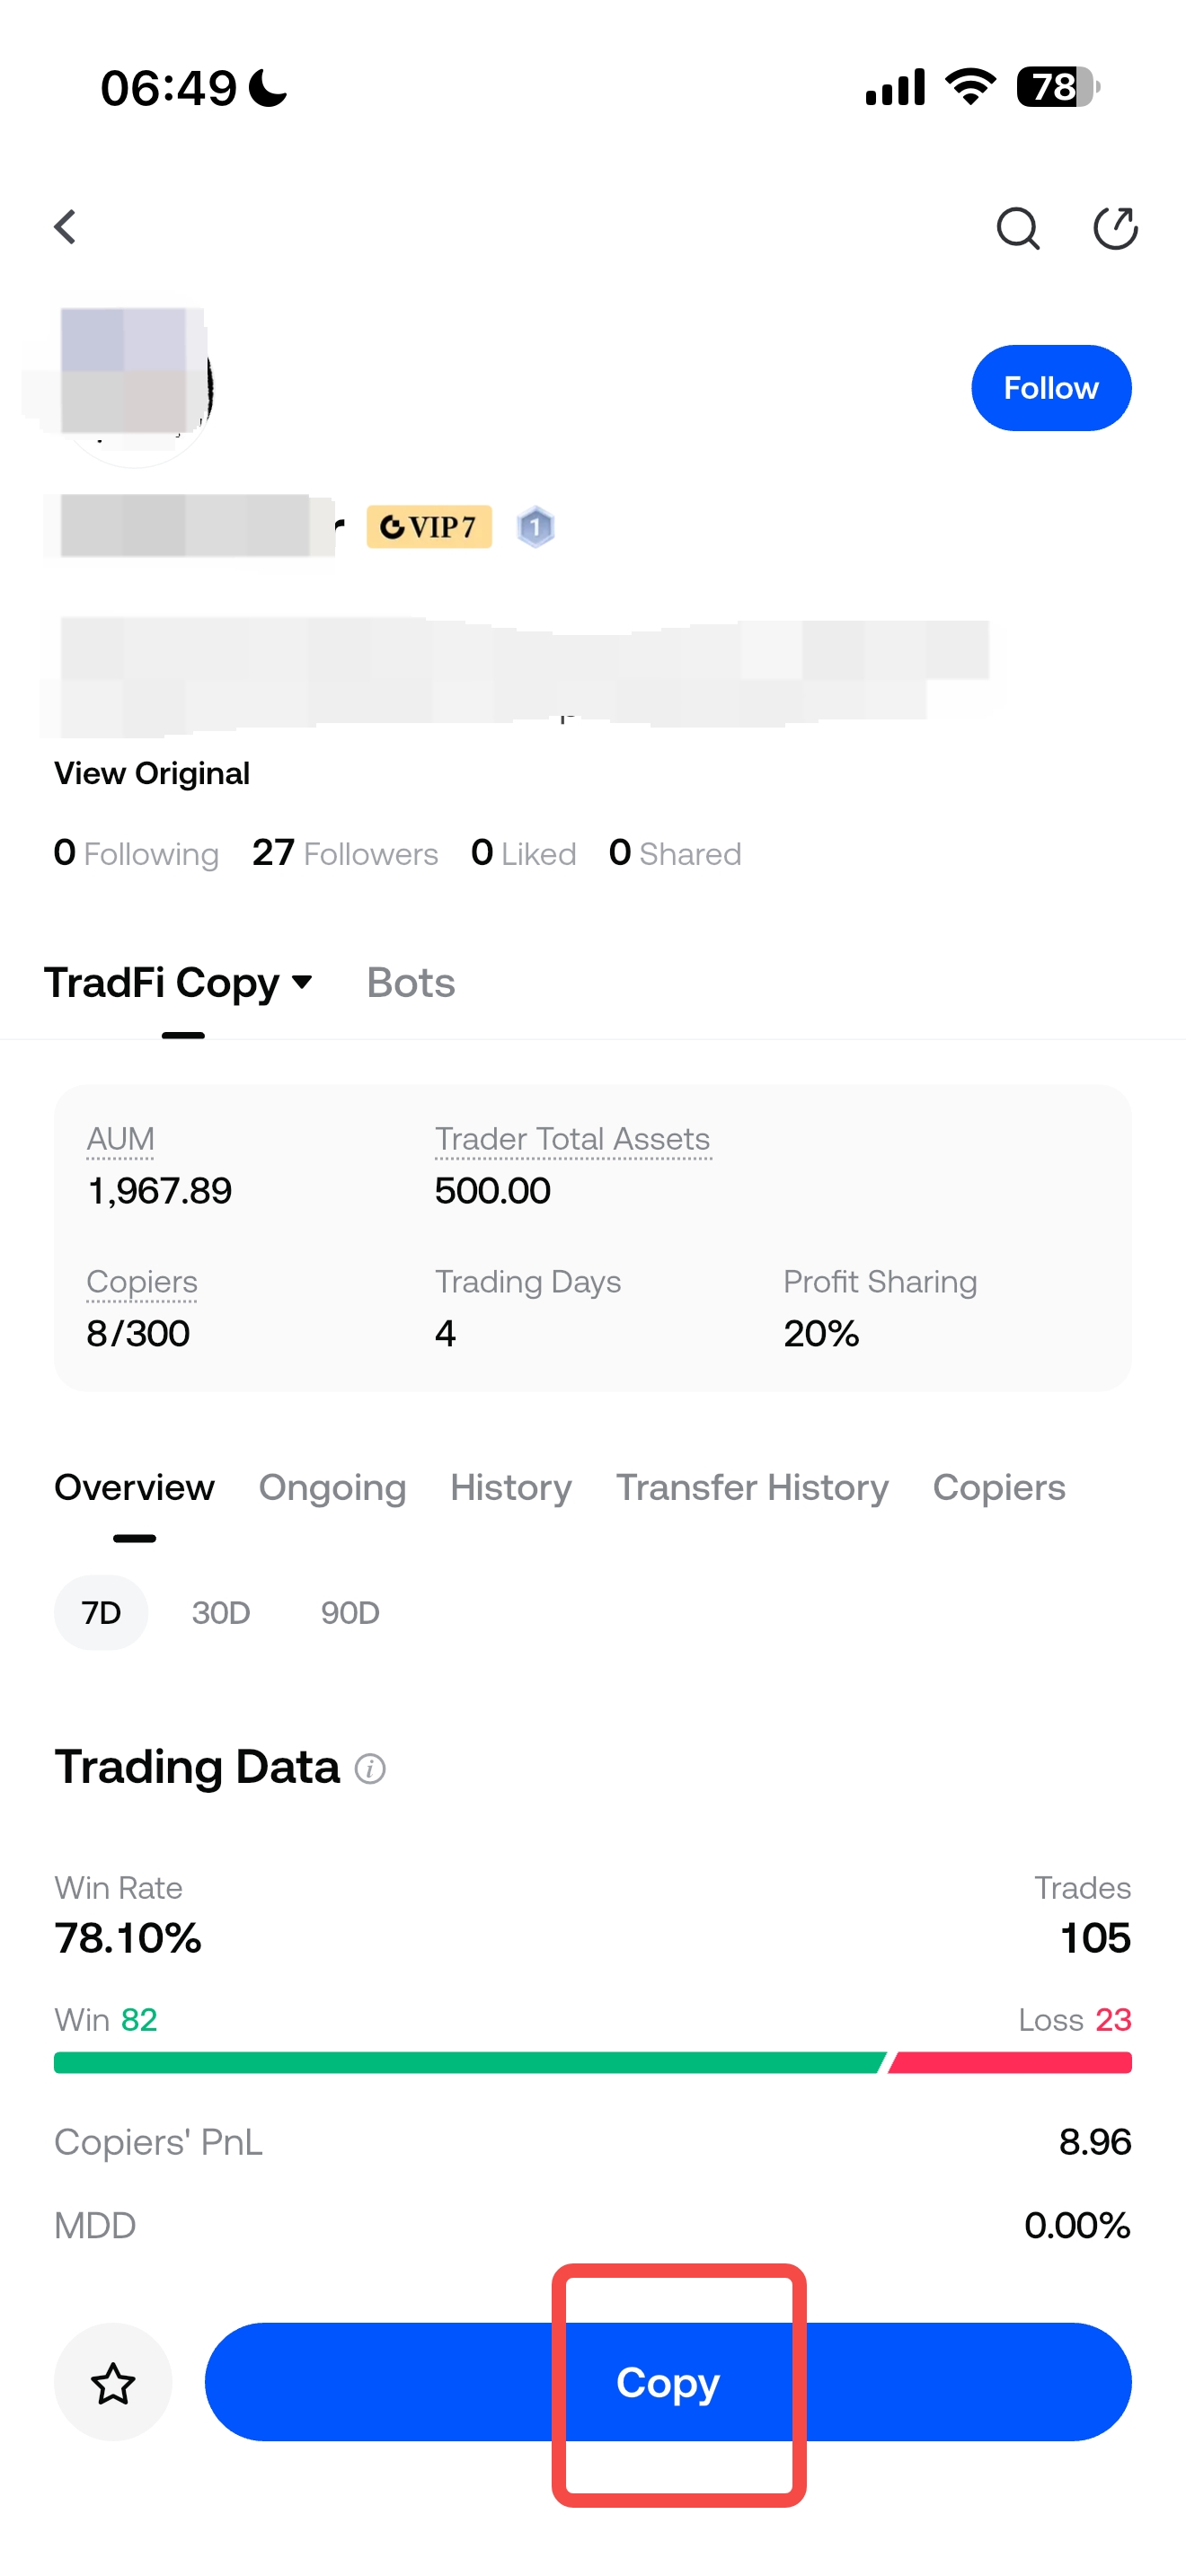Image resolution: width=1186 pixels, height=2576 pixels.
Task: Switch to the Bots tab
Action: coord(411,983)
